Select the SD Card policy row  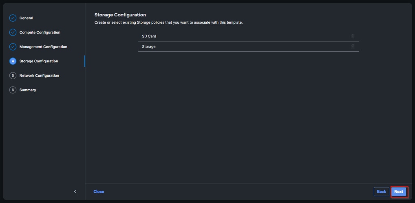tap(245, 36)
